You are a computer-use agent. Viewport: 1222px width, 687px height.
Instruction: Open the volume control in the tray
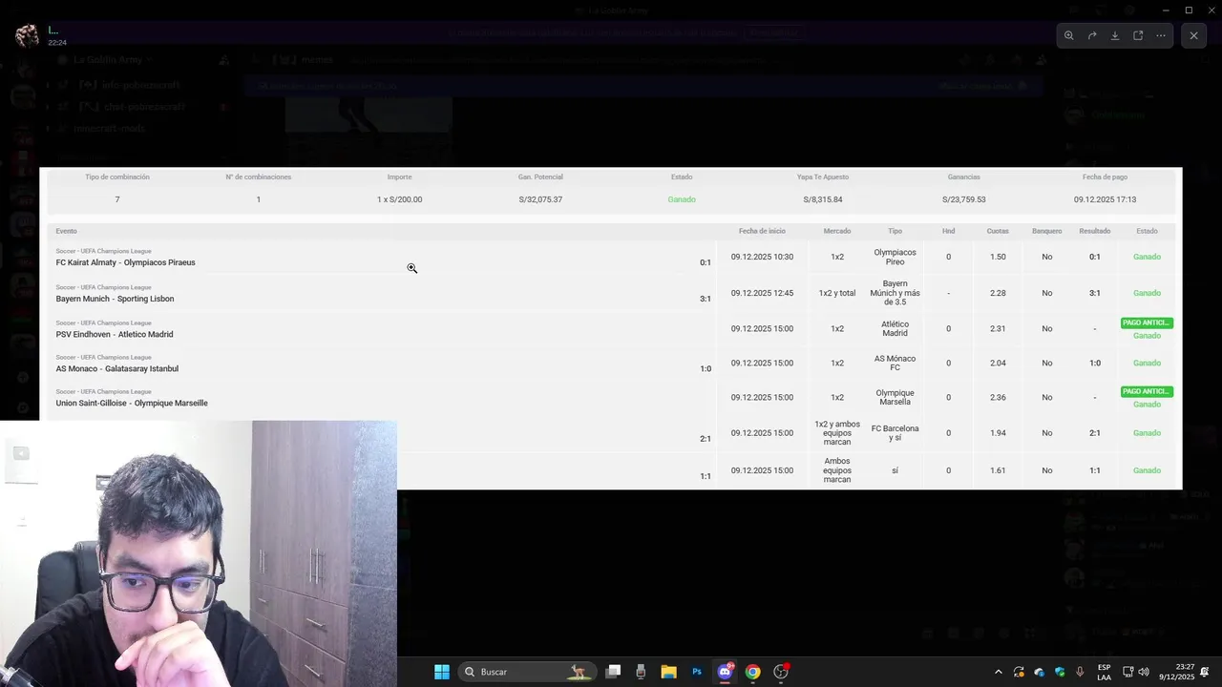coord(1144,672)
